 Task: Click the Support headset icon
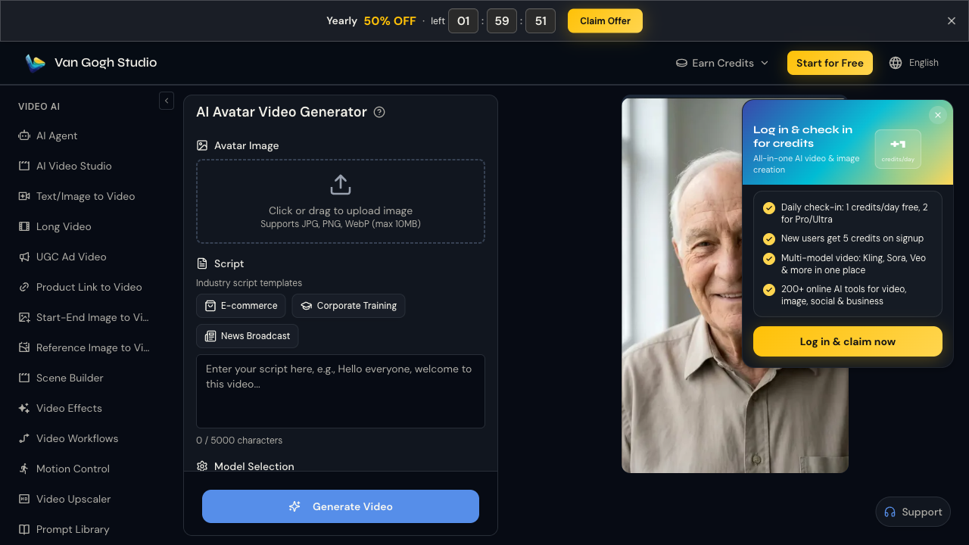(x=890, y=512)
